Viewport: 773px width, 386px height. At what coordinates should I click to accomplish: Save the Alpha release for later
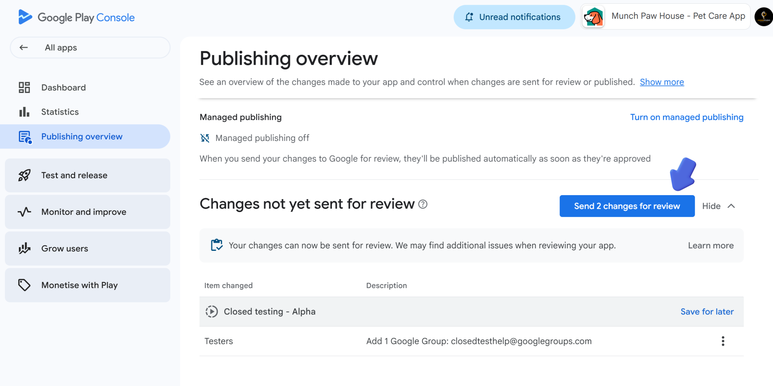point(707,312)
